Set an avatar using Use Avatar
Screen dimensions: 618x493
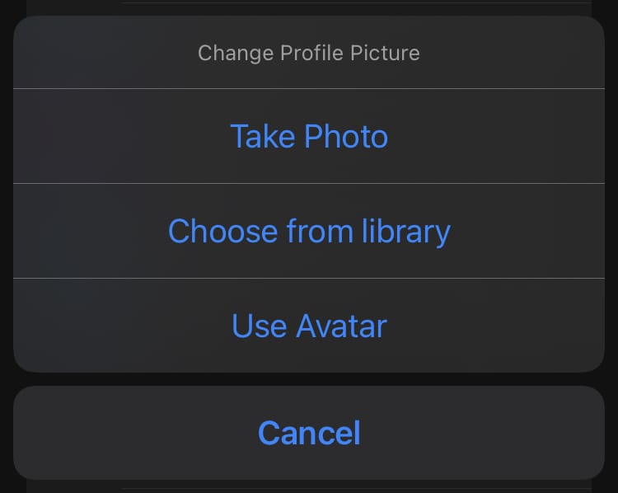click(309, 326)
